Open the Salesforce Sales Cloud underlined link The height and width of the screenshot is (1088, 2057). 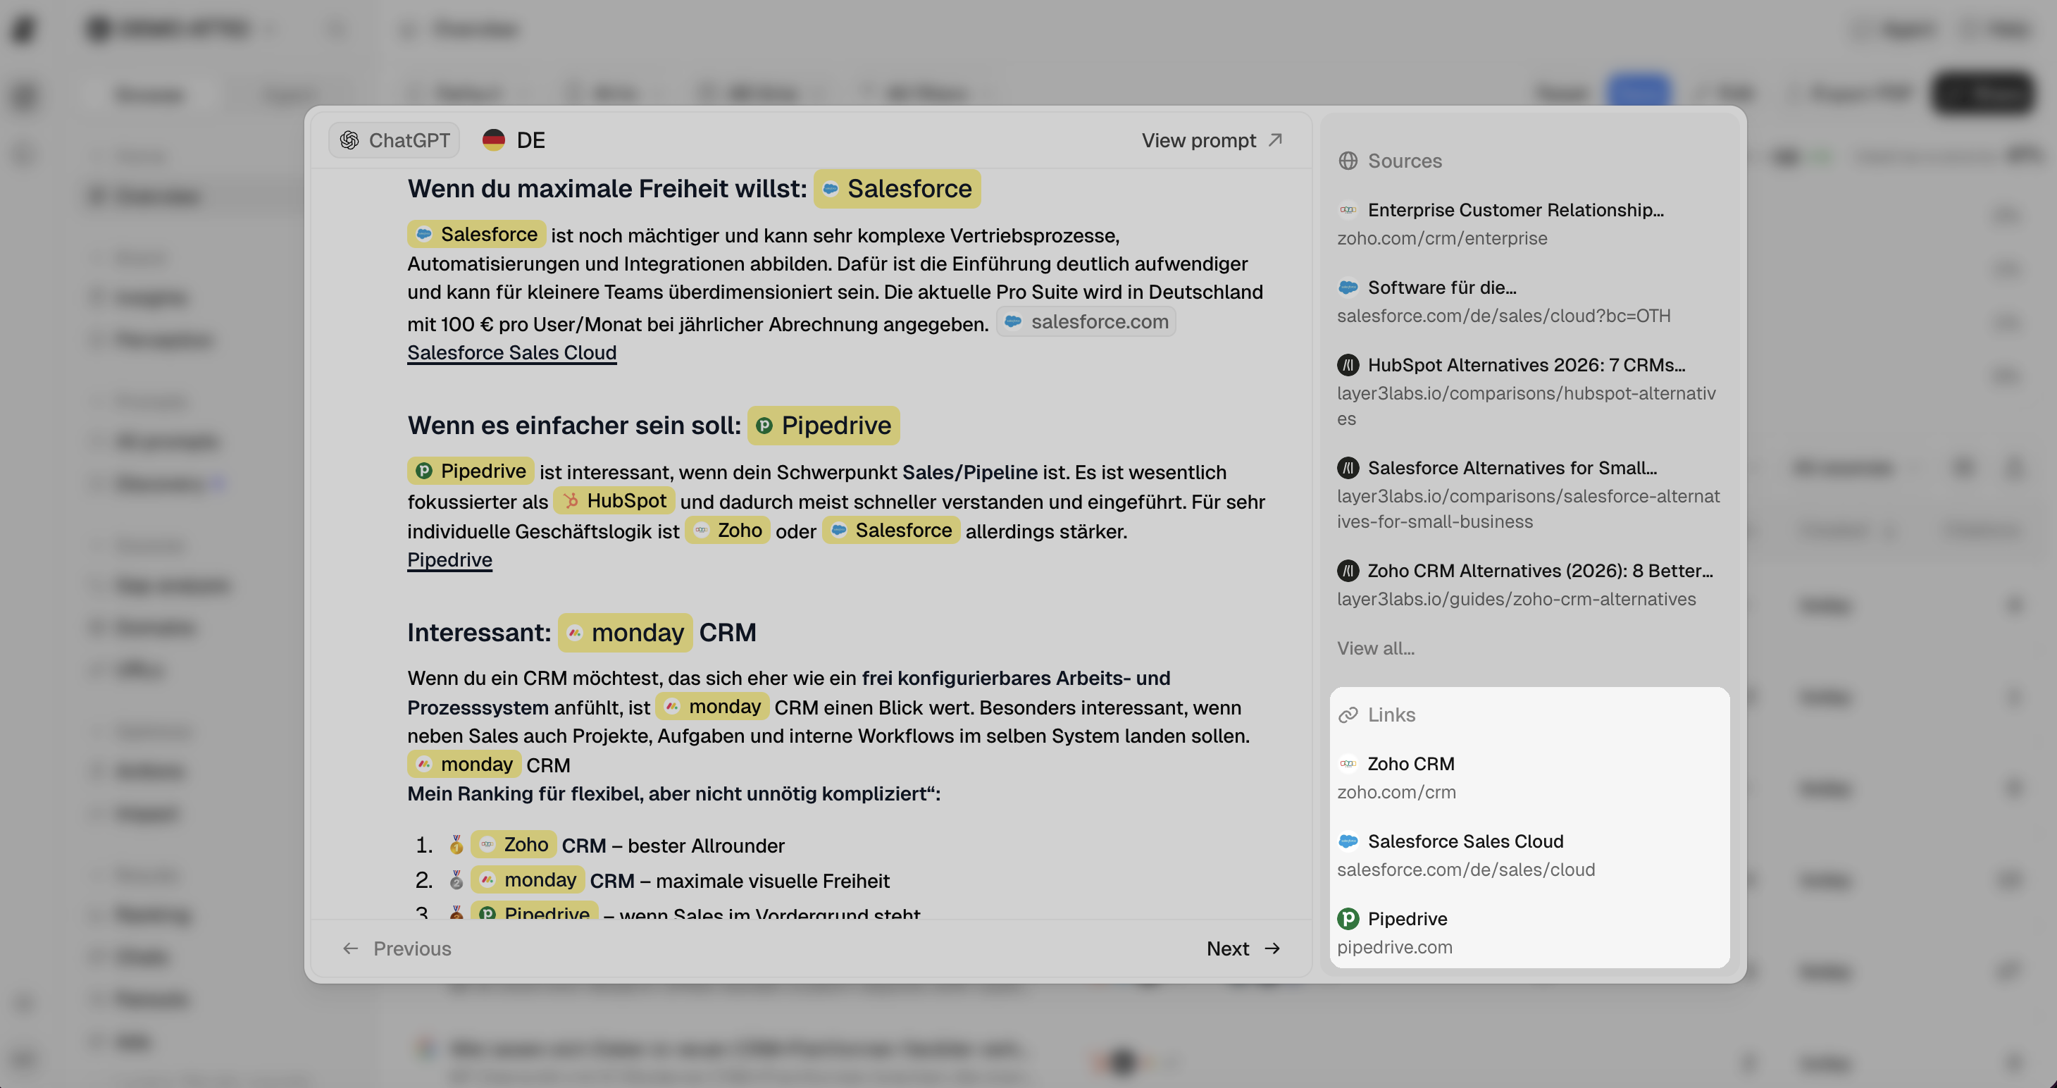coord(512,352)
